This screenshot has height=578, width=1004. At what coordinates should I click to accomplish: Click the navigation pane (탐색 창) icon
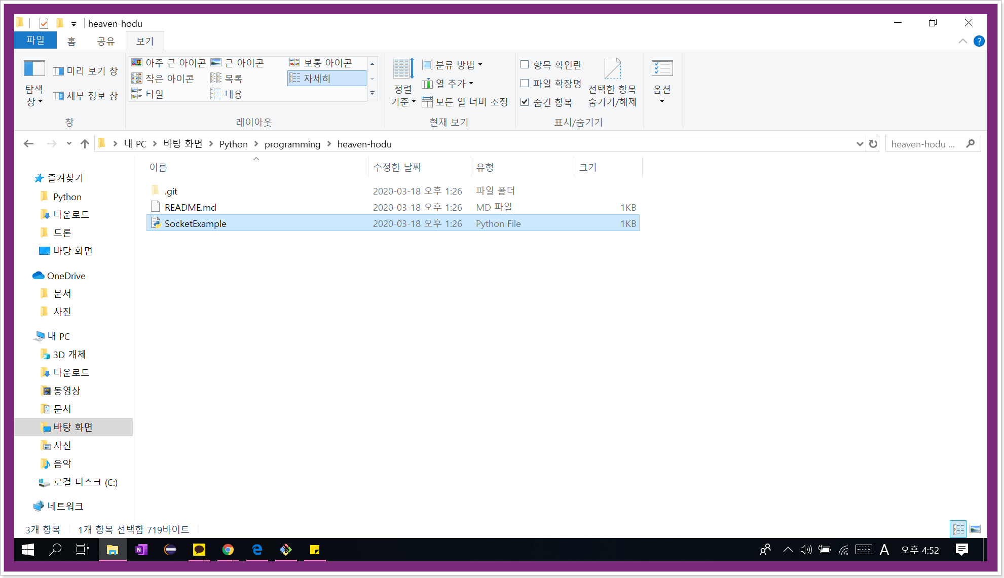(34, 69)
